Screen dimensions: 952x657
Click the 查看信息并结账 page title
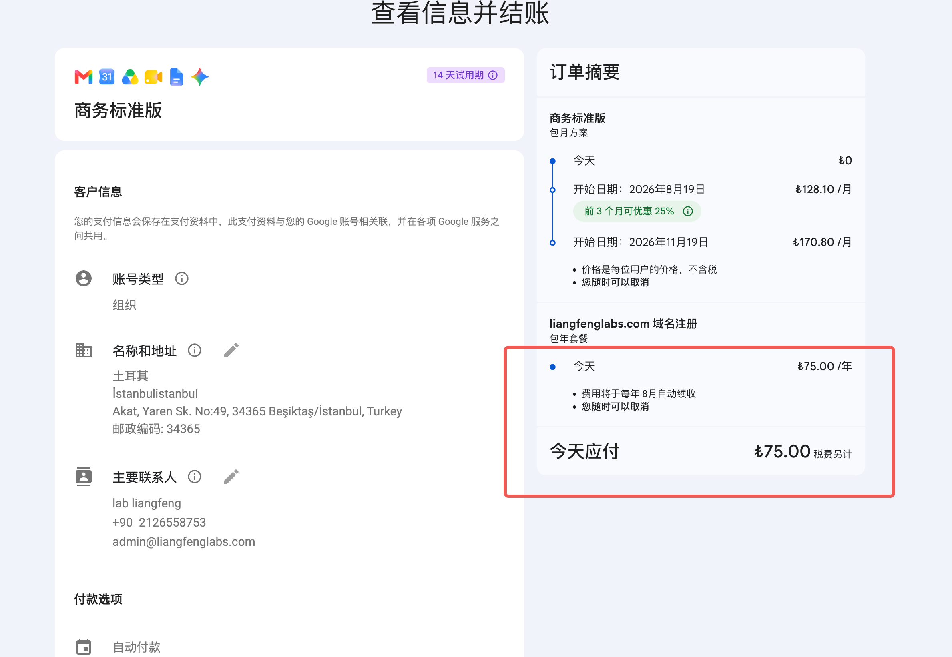coord(460,13)
